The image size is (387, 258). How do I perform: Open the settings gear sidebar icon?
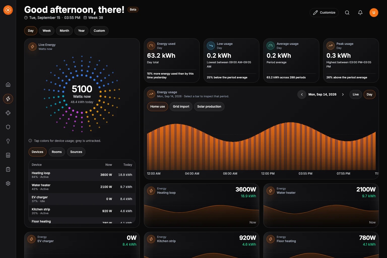coord(8,183)
